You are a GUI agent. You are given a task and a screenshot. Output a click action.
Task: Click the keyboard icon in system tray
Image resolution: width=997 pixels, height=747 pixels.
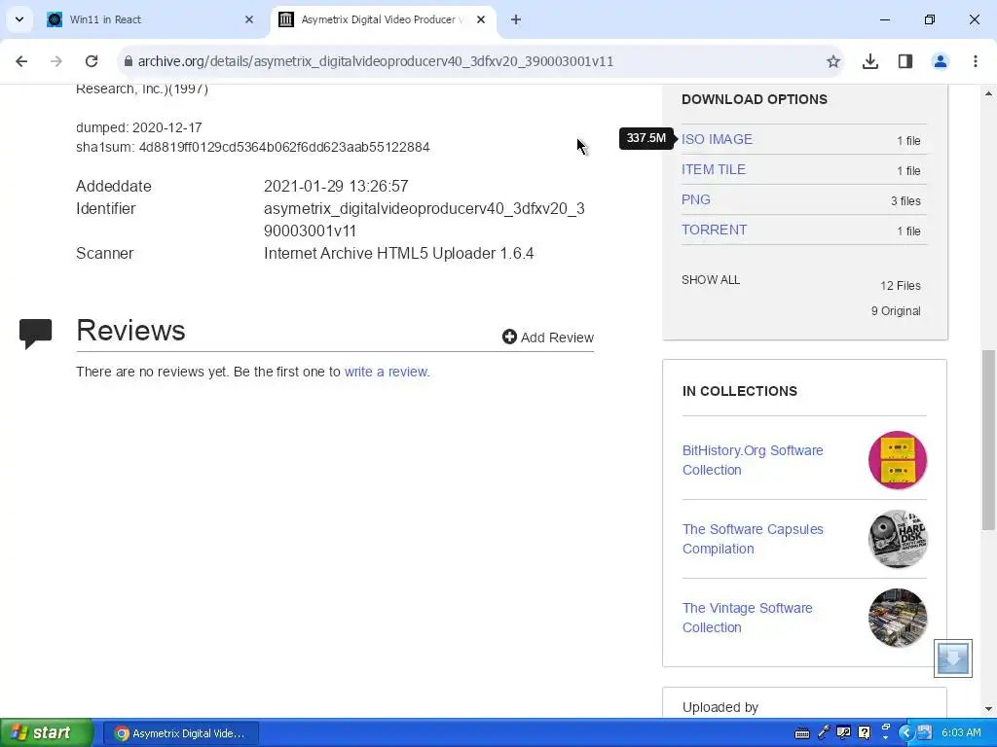pos(802,733)
